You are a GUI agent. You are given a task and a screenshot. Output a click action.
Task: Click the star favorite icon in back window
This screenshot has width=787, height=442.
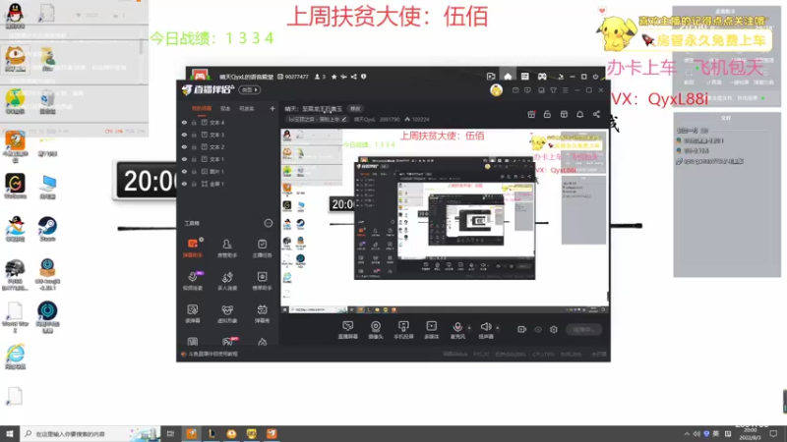(333, 77)
